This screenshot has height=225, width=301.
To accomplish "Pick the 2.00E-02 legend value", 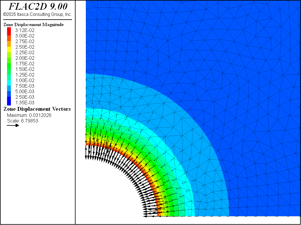I will (x=25, y=58).
